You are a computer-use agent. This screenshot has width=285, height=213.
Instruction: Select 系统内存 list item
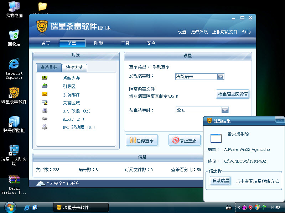tap(71, 78)
